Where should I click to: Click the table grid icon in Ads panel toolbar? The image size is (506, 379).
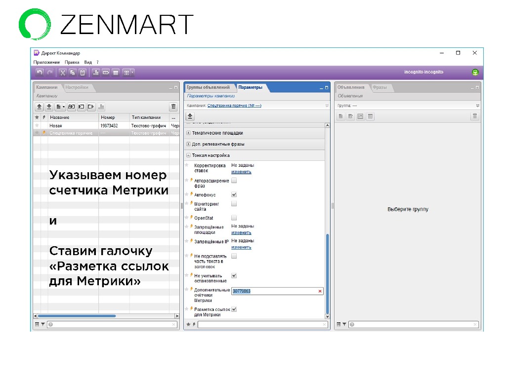371,116
